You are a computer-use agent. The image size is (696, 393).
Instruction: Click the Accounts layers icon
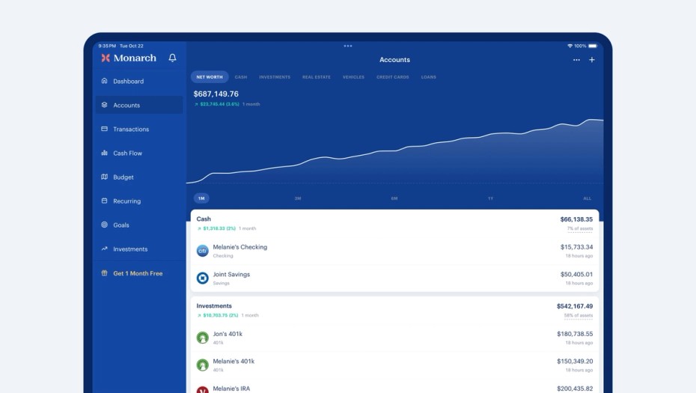104,105
